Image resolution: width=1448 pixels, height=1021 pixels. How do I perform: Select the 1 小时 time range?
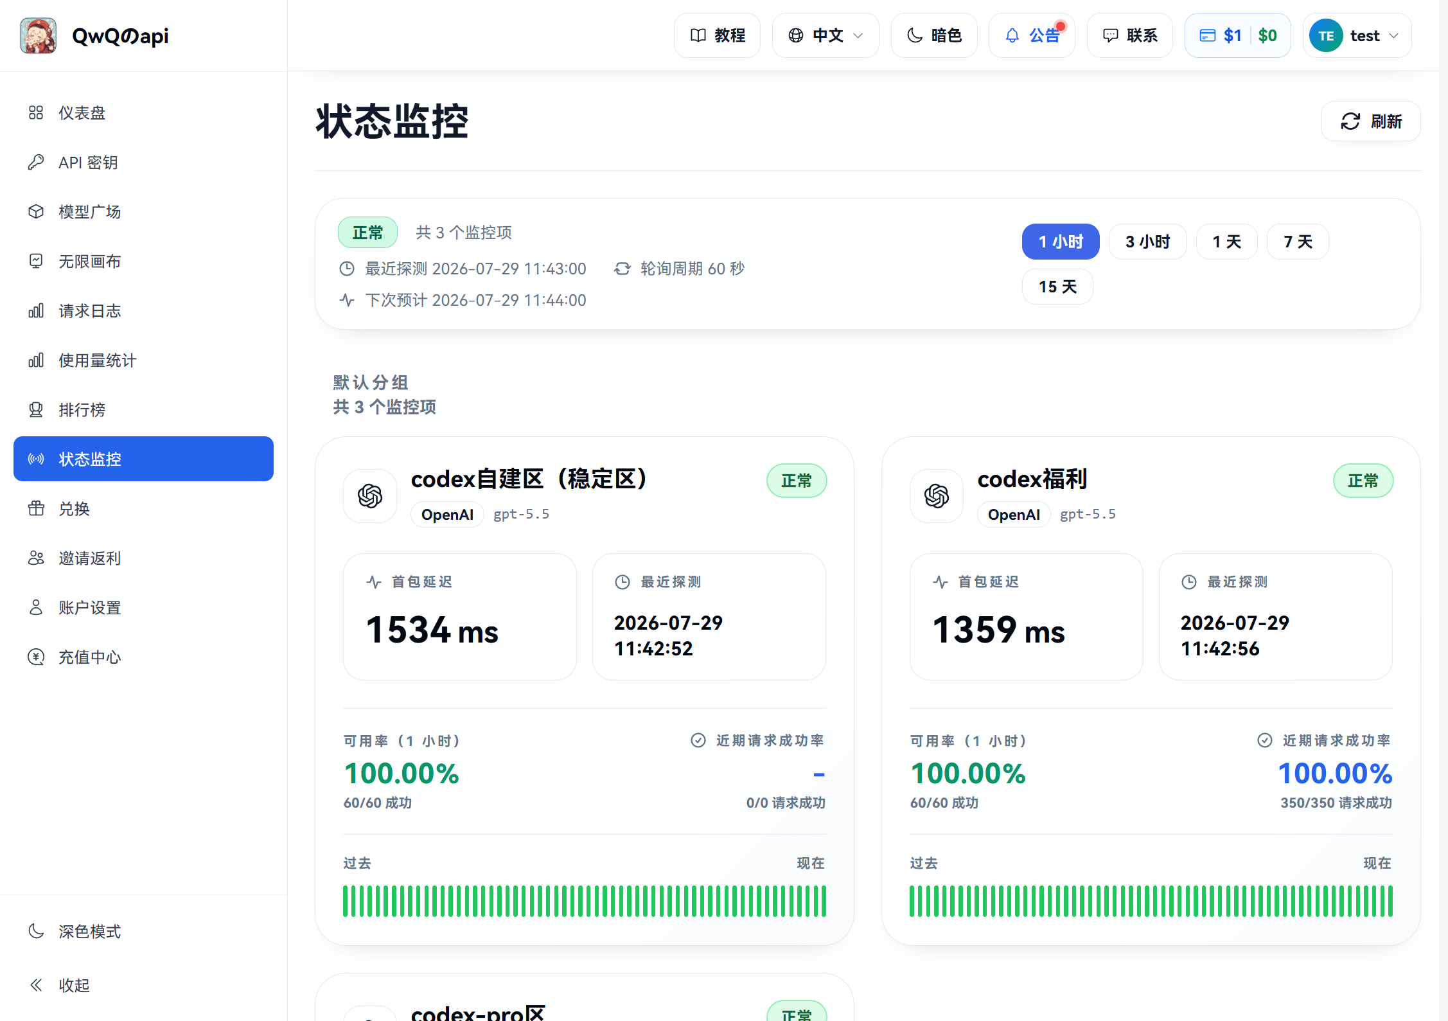pyautogui.click(x=1061, y=242)
